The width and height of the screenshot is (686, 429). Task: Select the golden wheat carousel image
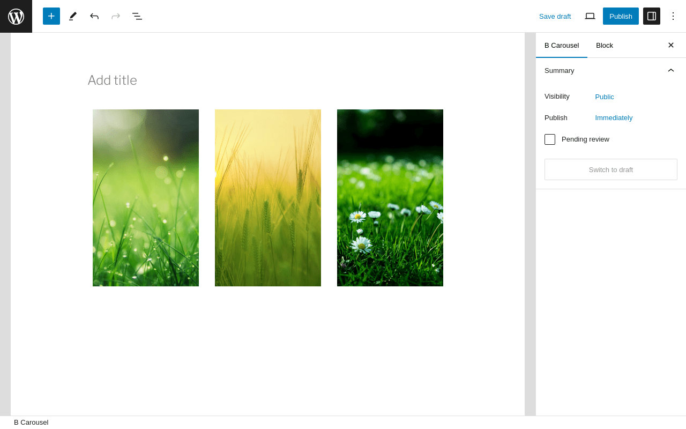pos(268,198)
